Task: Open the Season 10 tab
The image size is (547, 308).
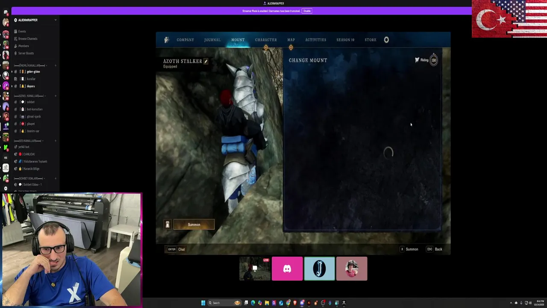Action: pos(345,40)
